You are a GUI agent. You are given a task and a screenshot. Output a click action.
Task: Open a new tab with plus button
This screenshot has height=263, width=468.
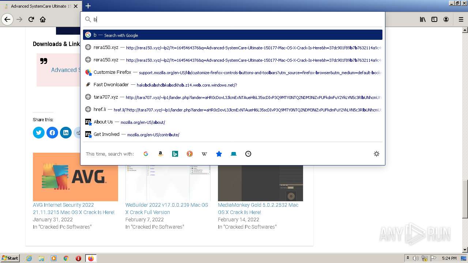pos(88,6)
